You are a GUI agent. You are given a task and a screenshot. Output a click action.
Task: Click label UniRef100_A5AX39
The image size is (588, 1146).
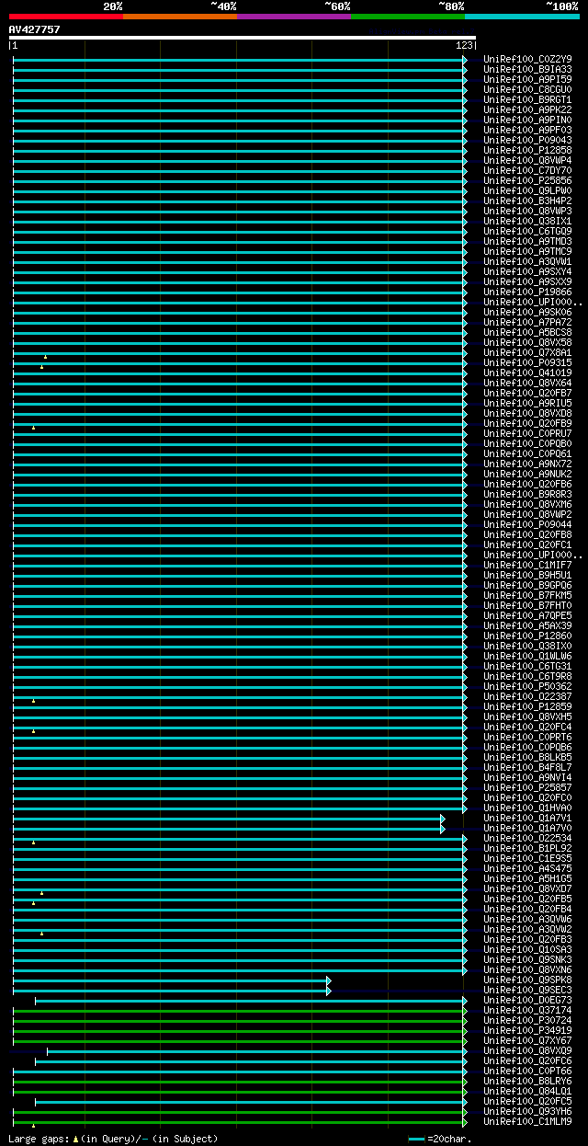[527, 625]
